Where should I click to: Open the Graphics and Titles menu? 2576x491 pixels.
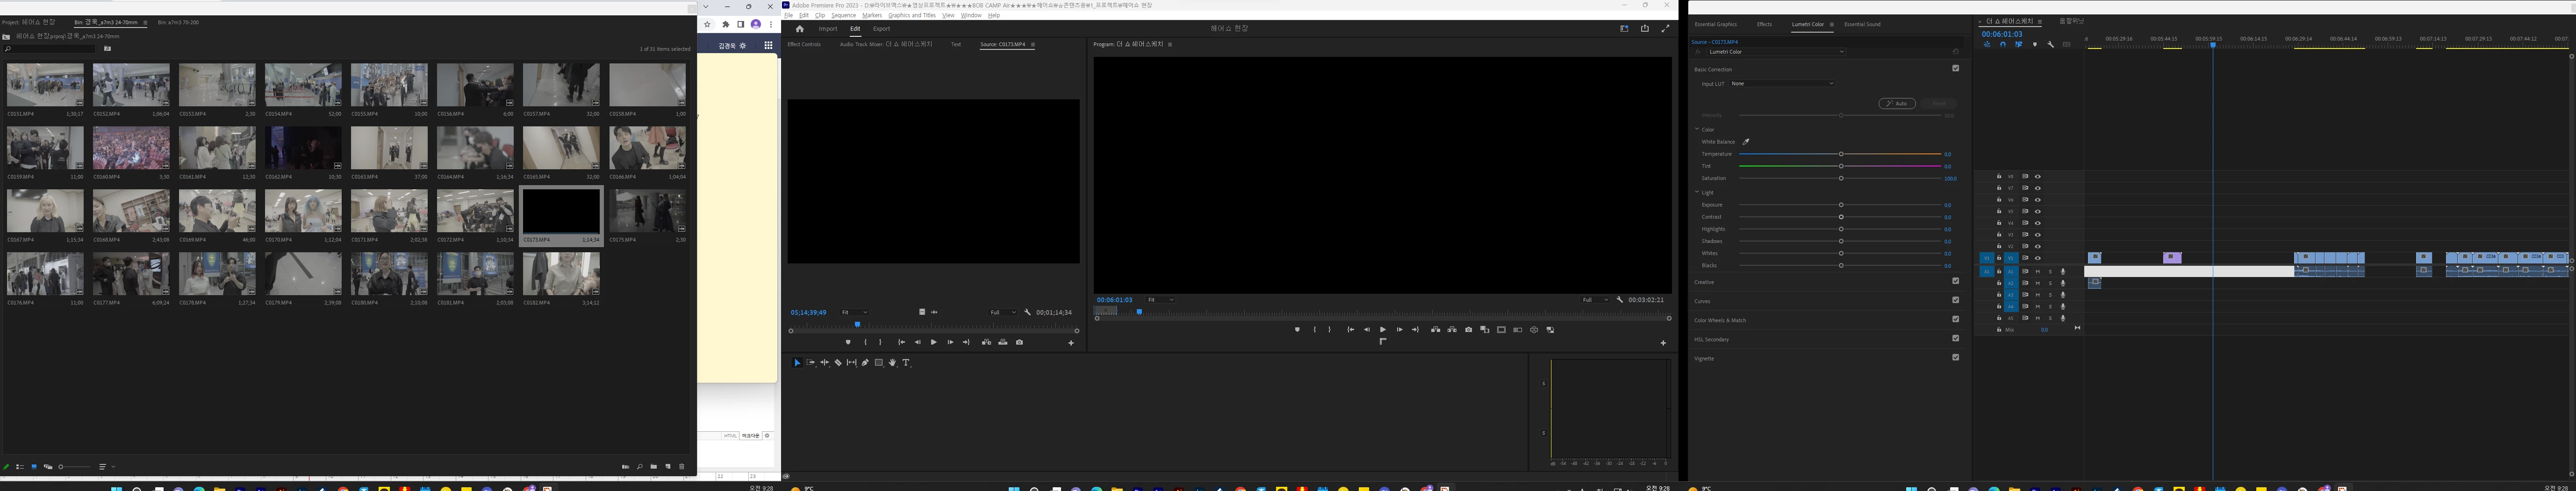click(912, 15)
